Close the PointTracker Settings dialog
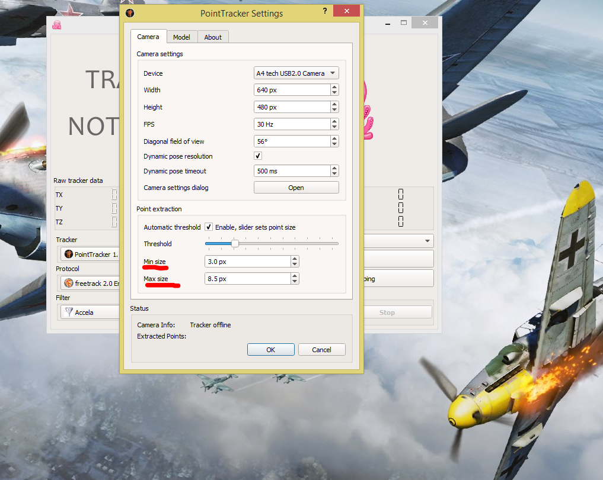 tap(346, 11)
